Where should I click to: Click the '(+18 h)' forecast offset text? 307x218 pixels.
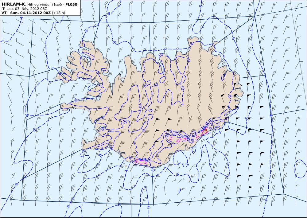[59, 13]
